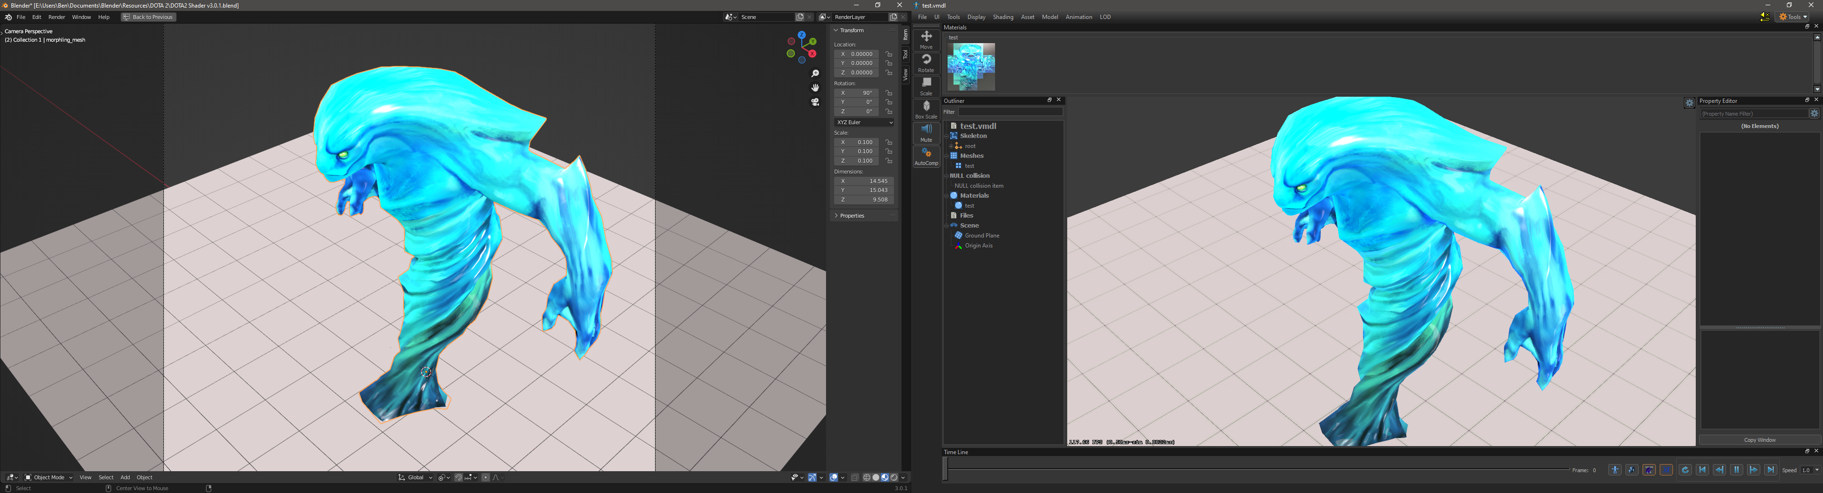Switch to the Tool sidebar tab
The height and width of the screenshot is (493, 1823).
pos(905,55)
